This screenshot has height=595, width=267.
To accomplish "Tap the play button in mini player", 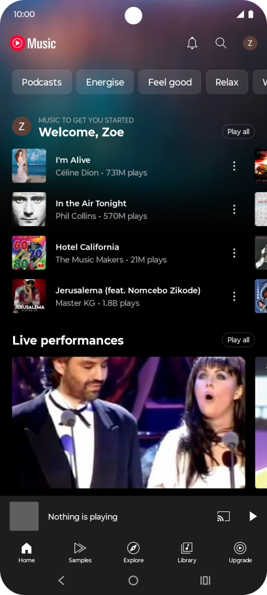I will point(253,517).
